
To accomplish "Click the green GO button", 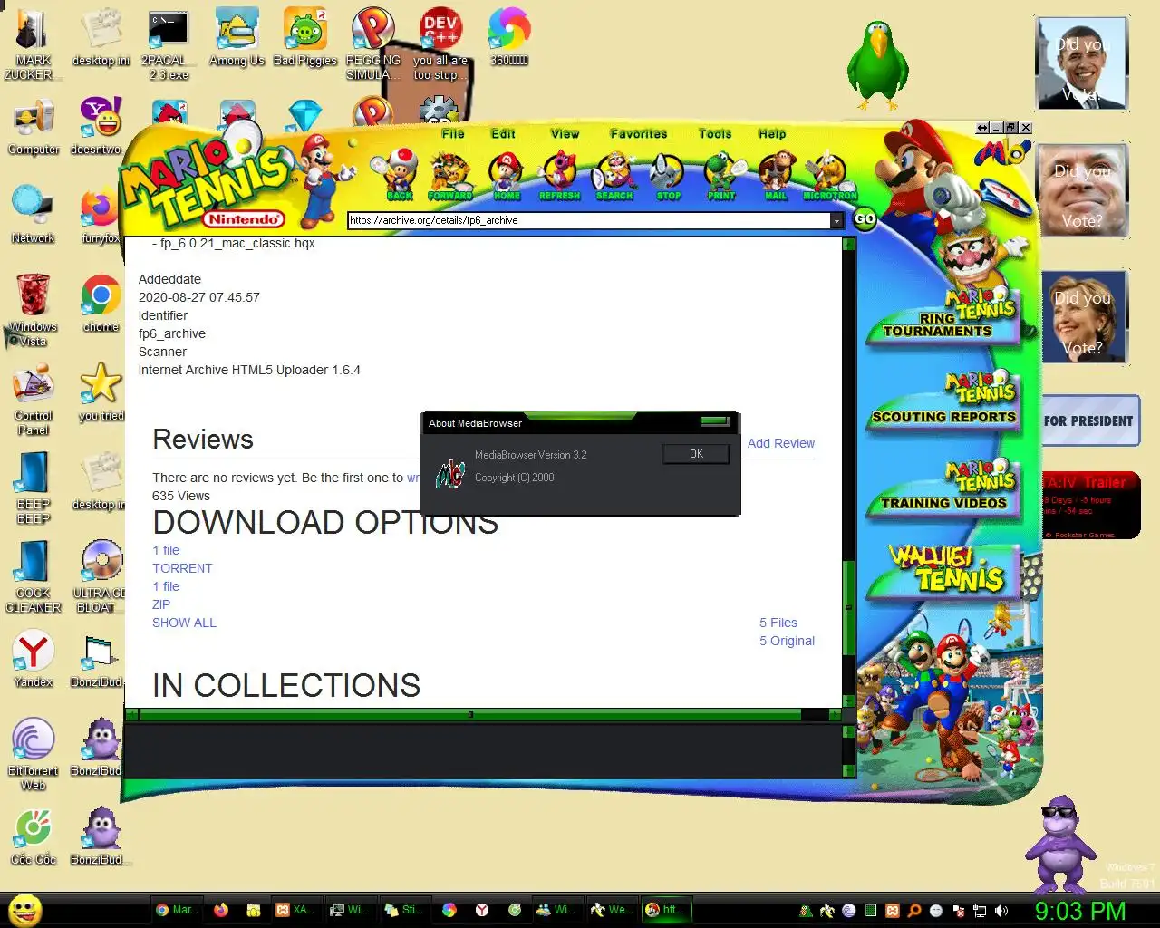I will point(865,218).
